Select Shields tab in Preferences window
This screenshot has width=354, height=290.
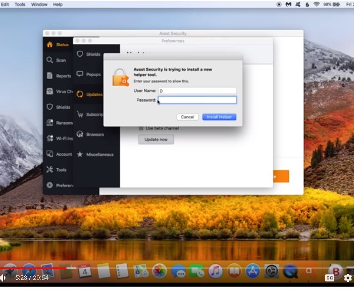pos(88,54)
